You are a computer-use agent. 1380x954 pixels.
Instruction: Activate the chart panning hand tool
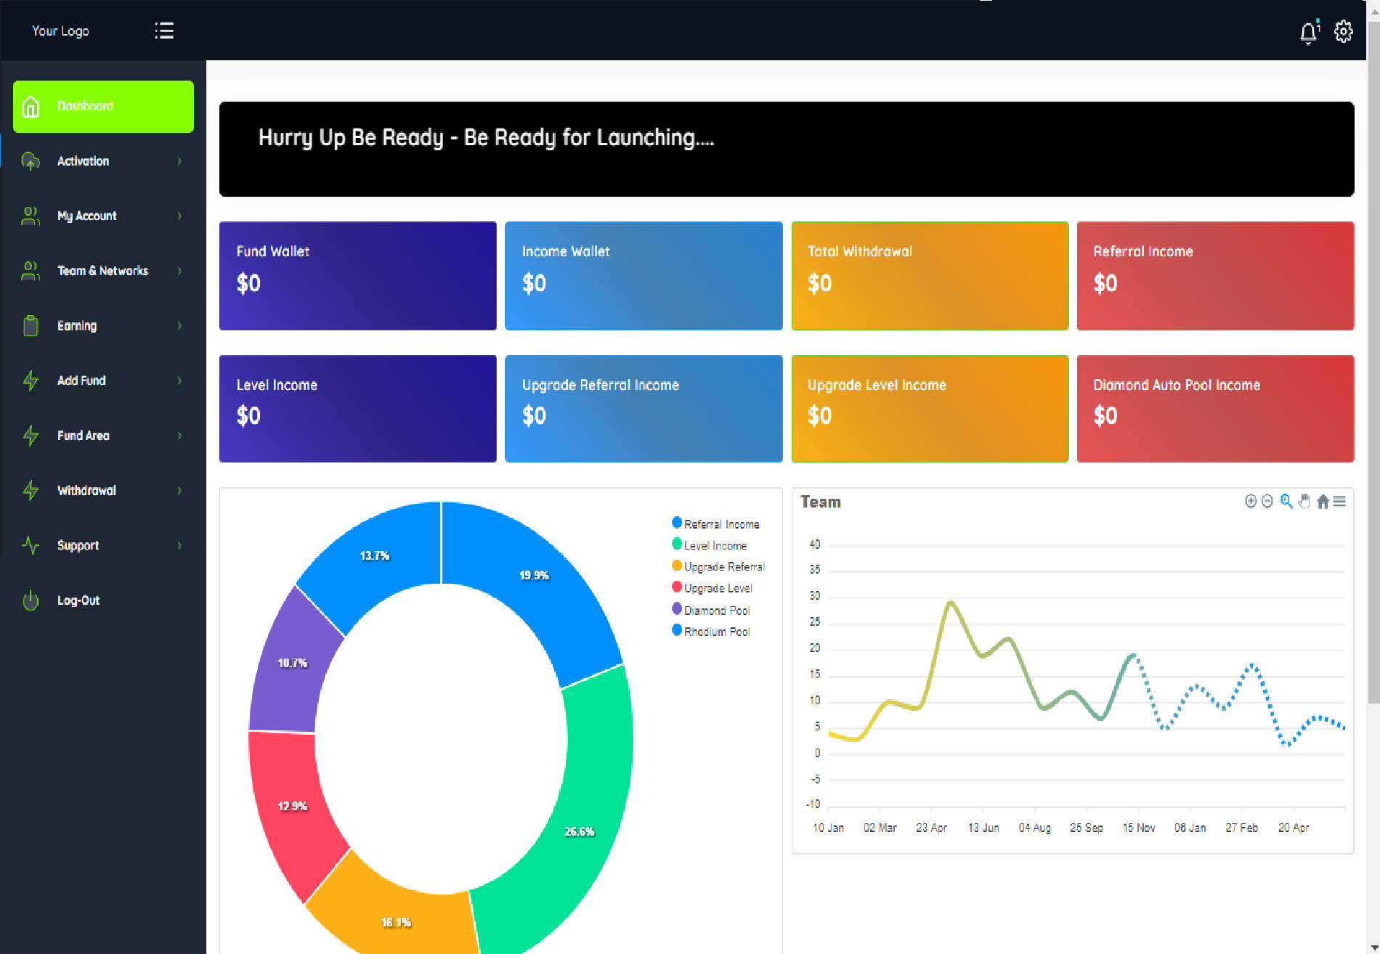coord(1304,501)
